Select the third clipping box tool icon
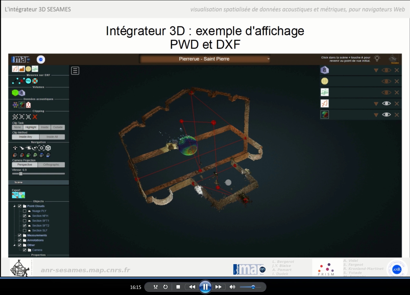Image resolution: width=410 pixels, height=295 pixels. pyautogui.click(x=28, y=117)
